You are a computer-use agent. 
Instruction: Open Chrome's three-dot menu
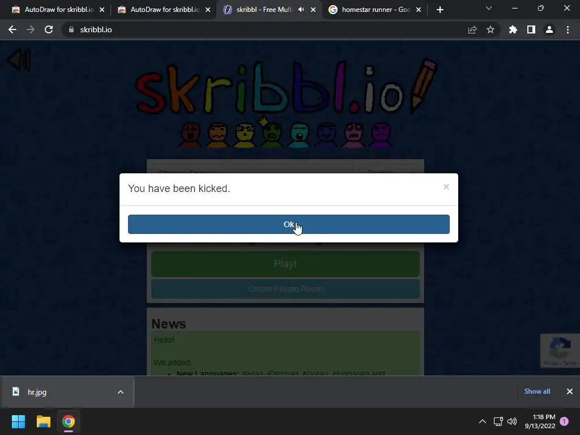(x=568, y=29)
